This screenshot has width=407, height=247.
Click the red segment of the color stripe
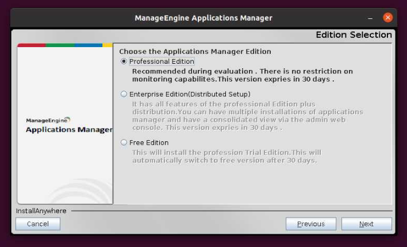pos(32,45)
